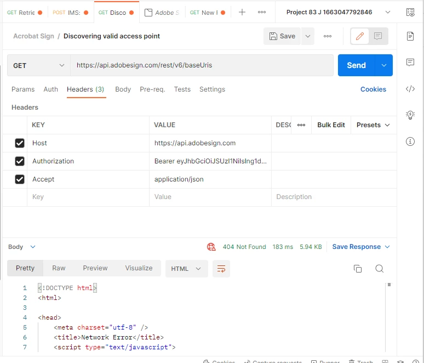
Task: Toggle line wrap in response body
Action: (x=221, y=269)
